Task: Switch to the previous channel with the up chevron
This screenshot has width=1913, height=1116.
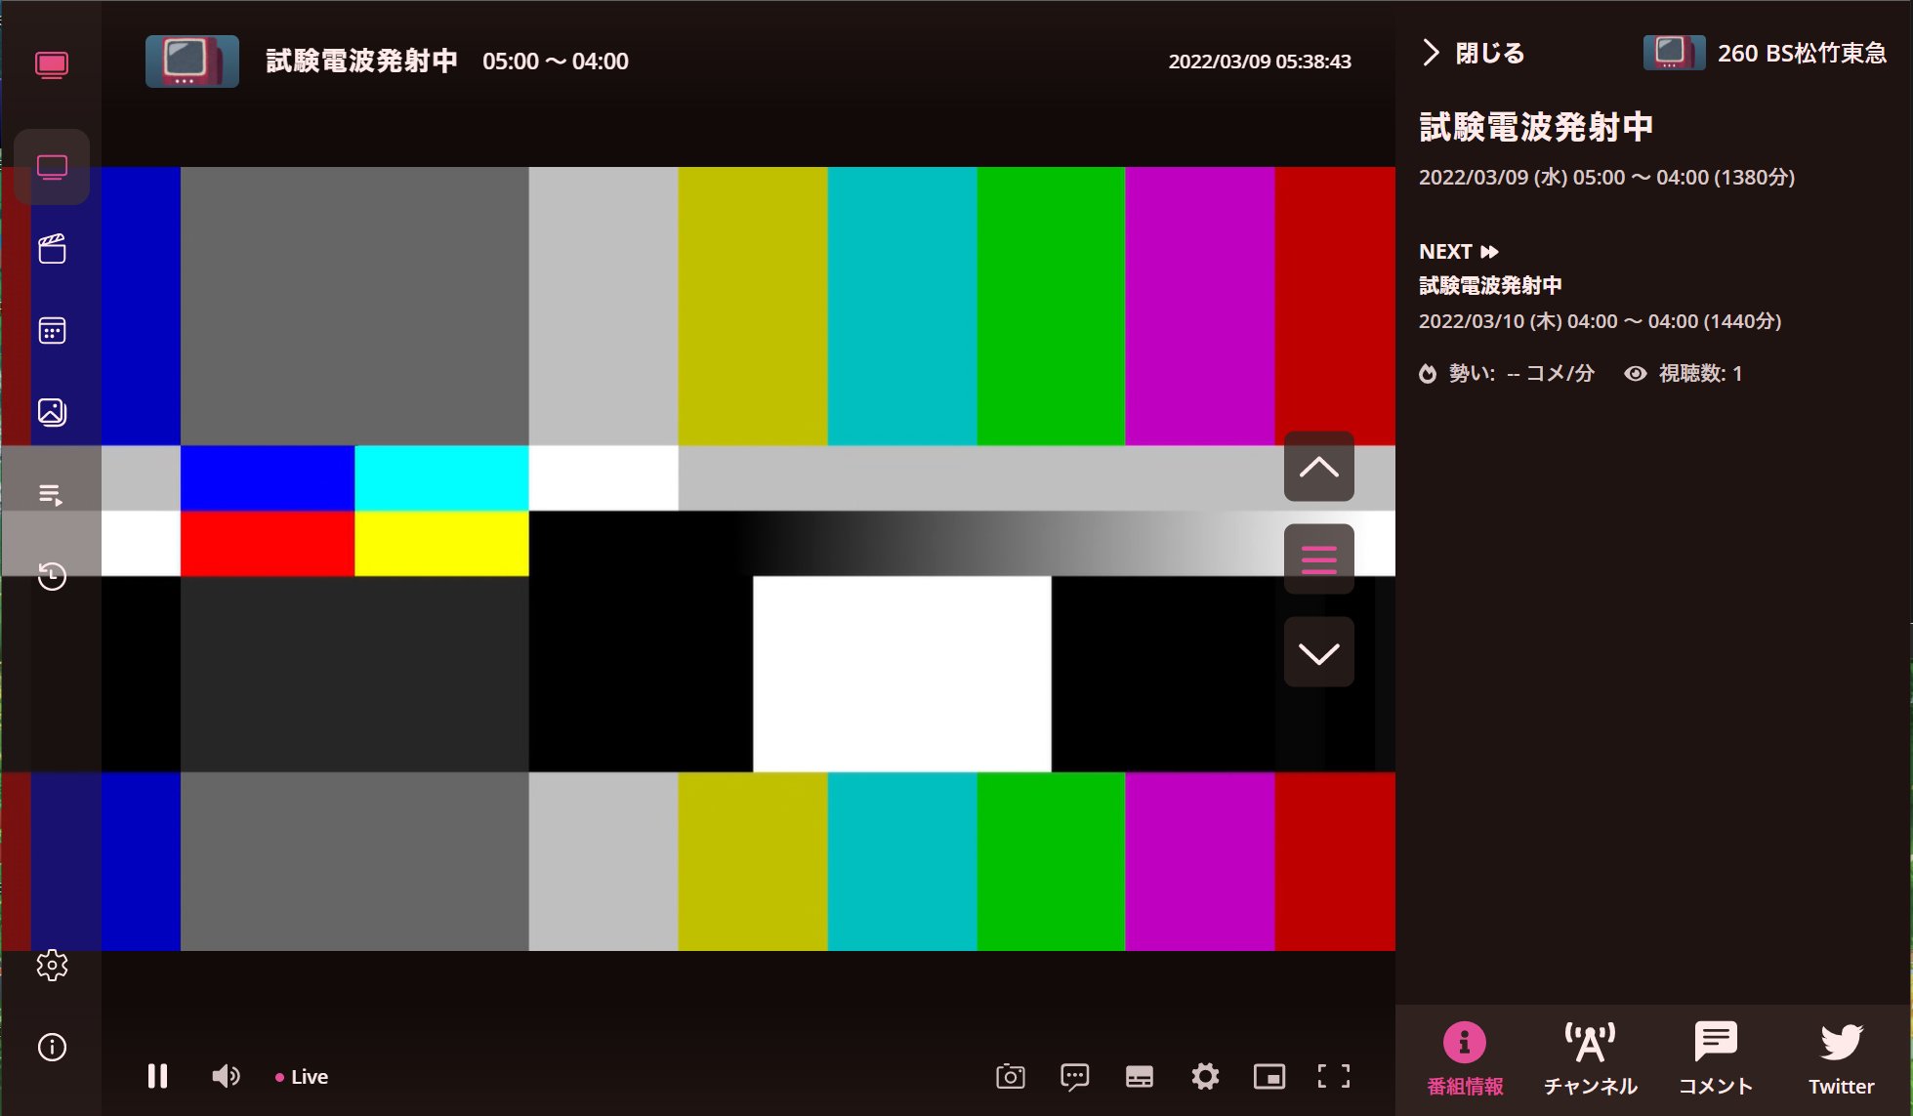Action: (1318, 467)
